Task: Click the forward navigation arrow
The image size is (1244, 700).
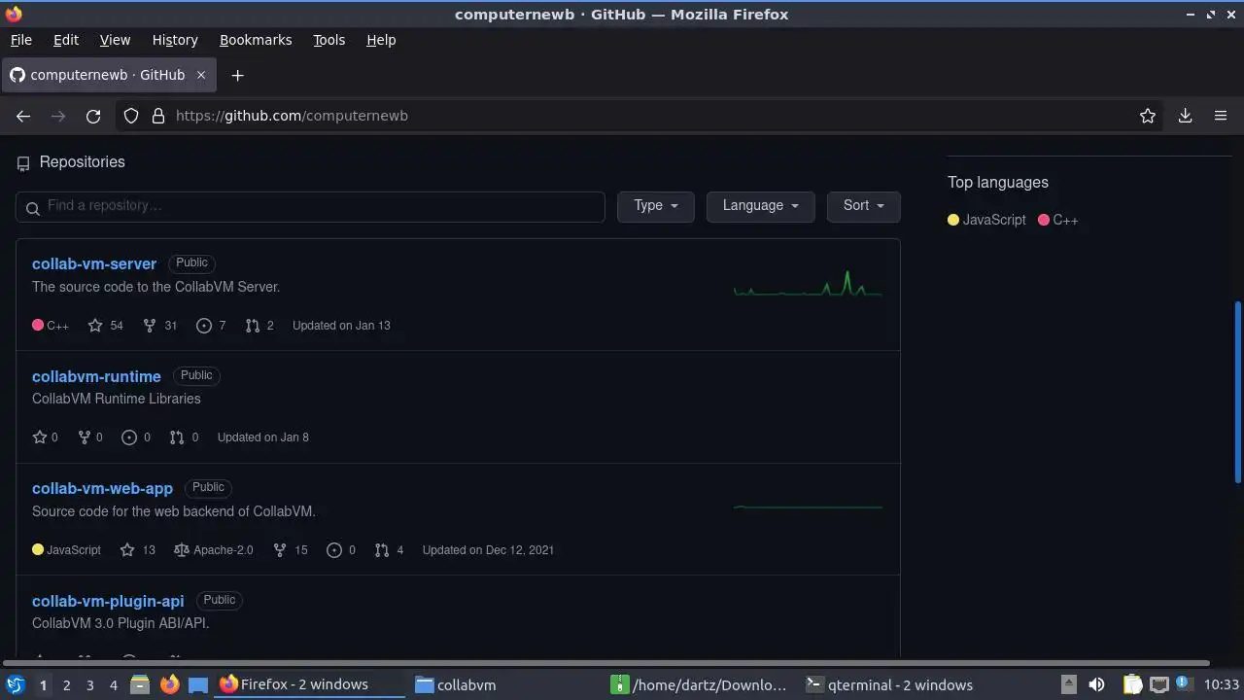Action: coord(58,116)
